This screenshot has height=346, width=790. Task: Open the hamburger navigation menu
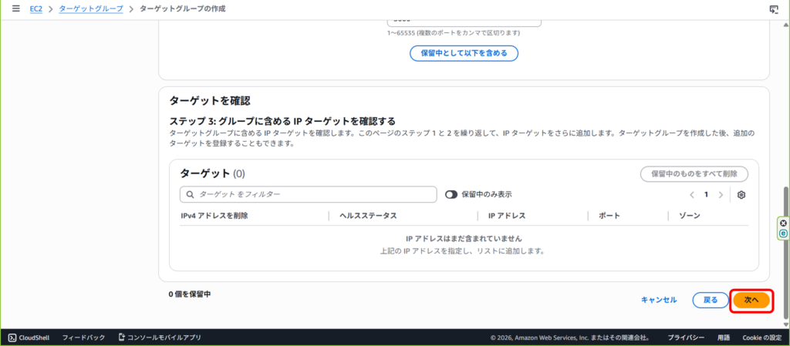15,8
